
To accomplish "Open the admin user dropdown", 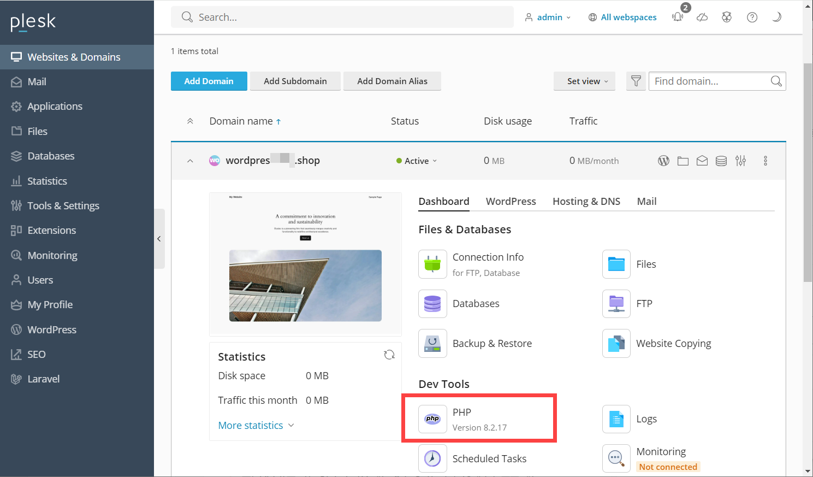I will click(548, 17).
